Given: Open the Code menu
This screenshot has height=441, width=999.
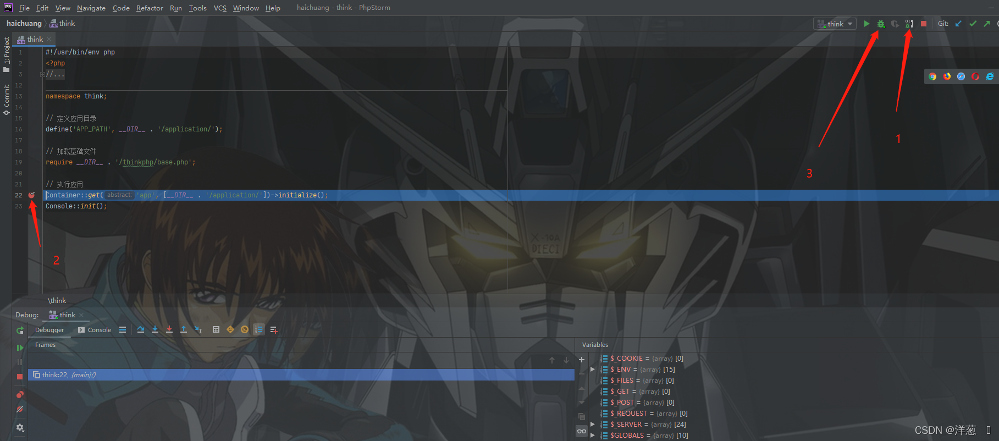Looking at the screenshot, I should point(121,8).
